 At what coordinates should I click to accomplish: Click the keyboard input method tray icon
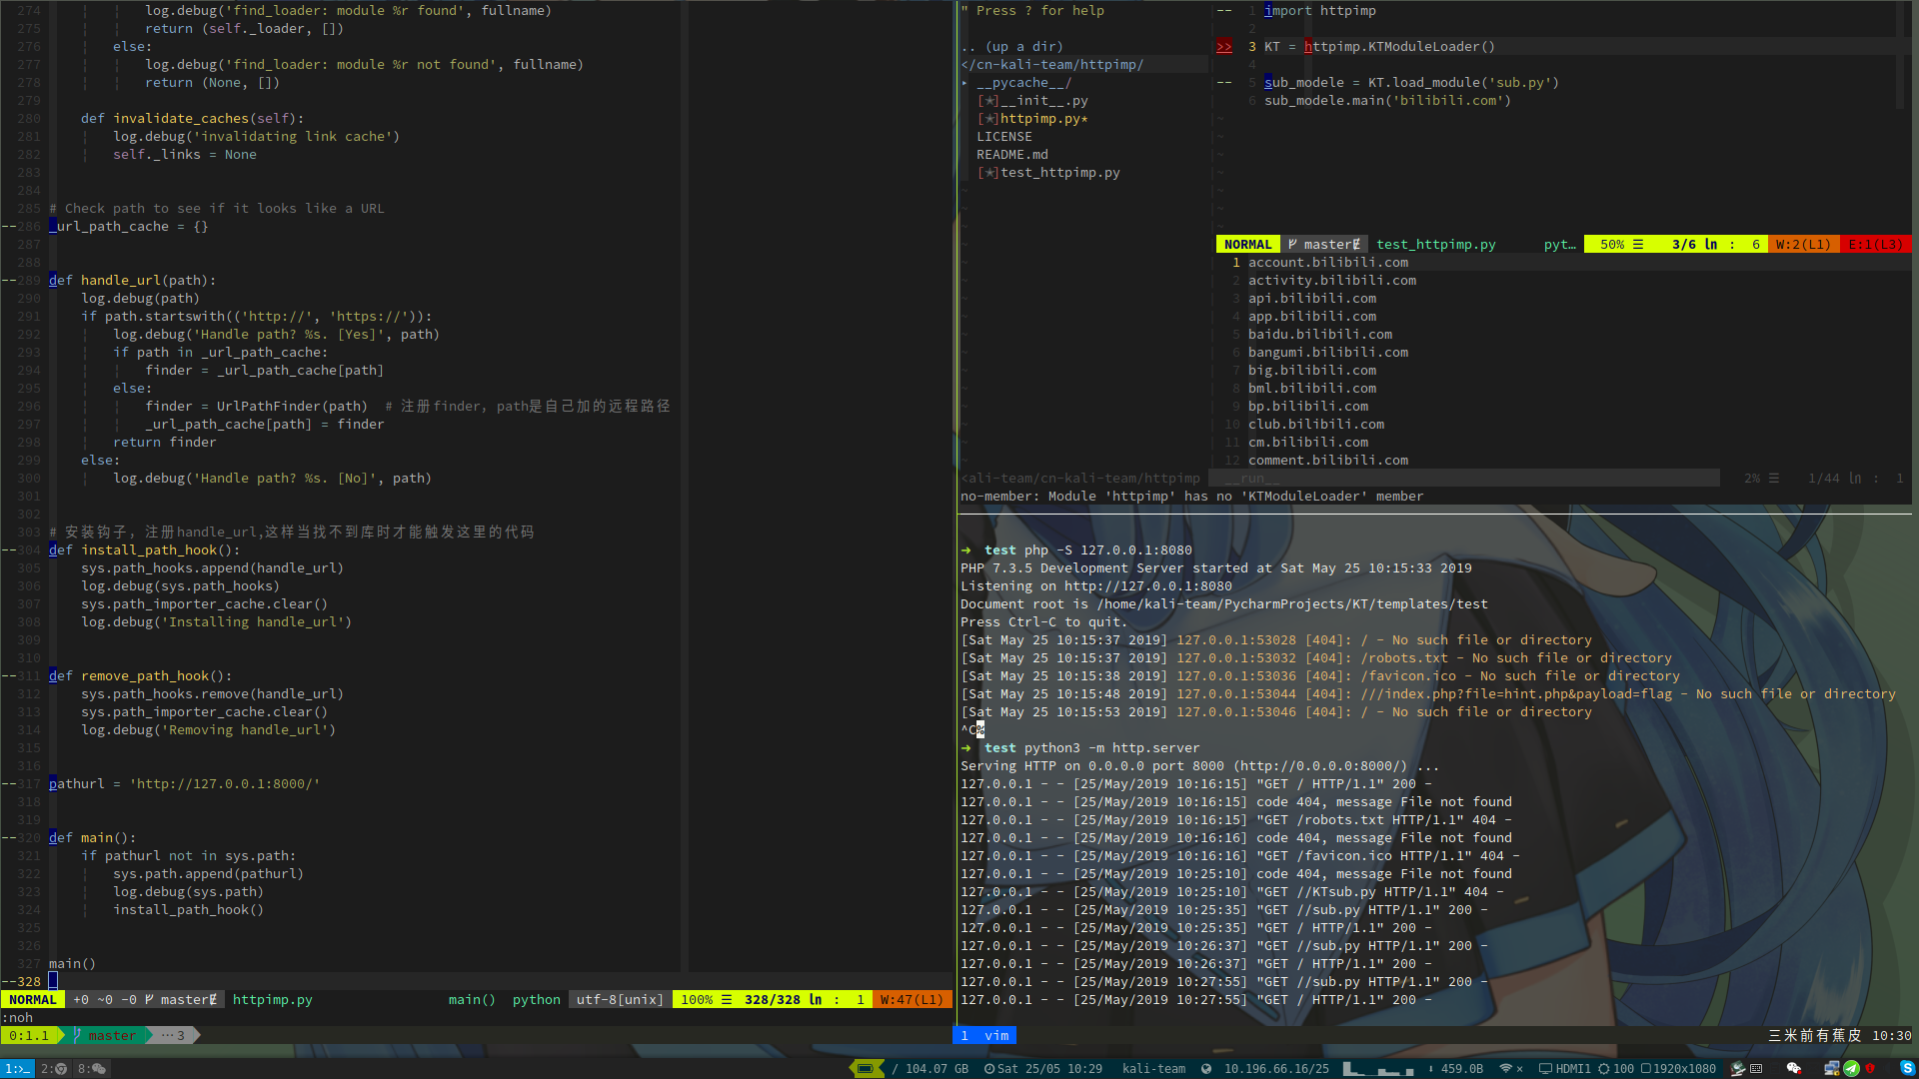pyautogui.click(x=1756, y=1068)
